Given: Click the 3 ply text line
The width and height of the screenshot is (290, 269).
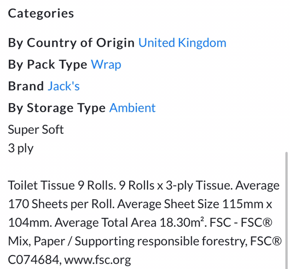Looking at the screenshot, I should tap(21, 148).
